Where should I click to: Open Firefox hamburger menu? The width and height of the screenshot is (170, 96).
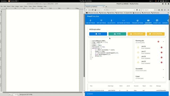coord(168,10)
